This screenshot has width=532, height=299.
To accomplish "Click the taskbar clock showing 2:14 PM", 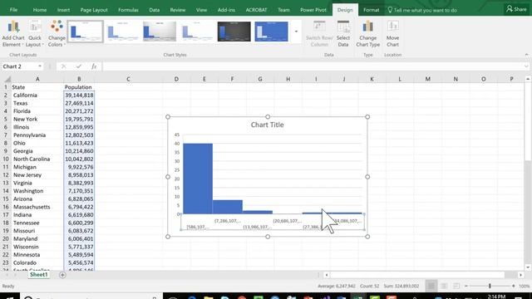I will [x=497, y=297].
